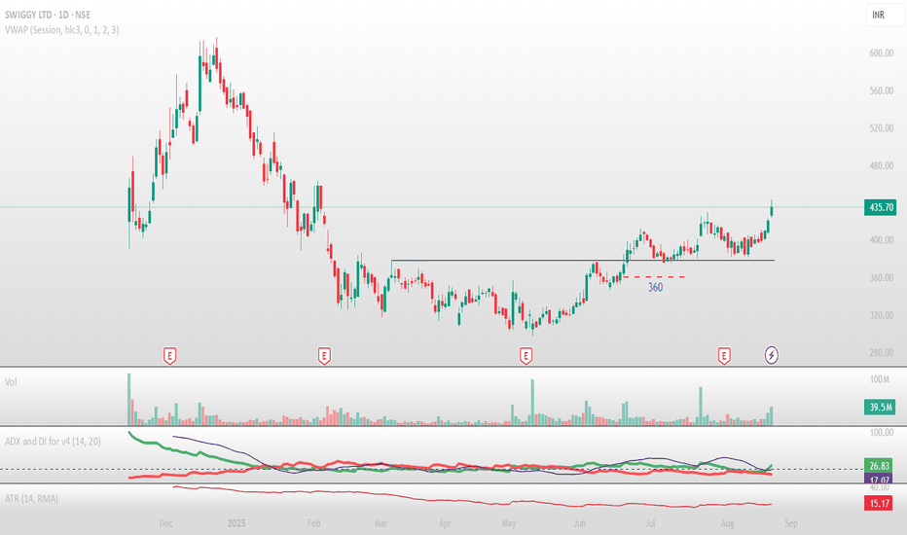Click the February earnings marker icon
The image size is (907, 535).
tap(324, 356)
